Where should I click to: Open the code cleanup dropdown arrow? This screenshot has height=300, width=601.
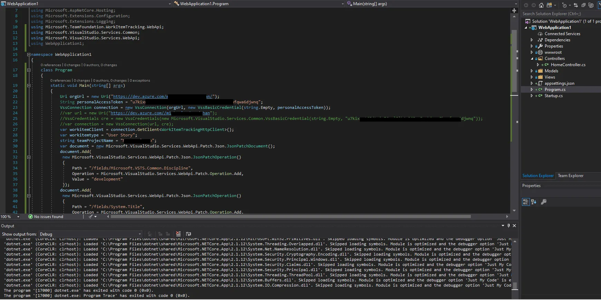coord(96,217)
